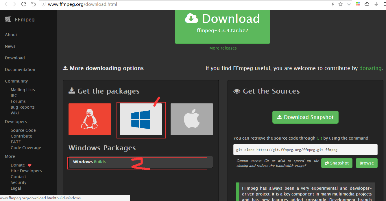Click the Windows Packages heading
Viewport: 386px width, 201px height.
pyautogui.click(x=102, y=148)
